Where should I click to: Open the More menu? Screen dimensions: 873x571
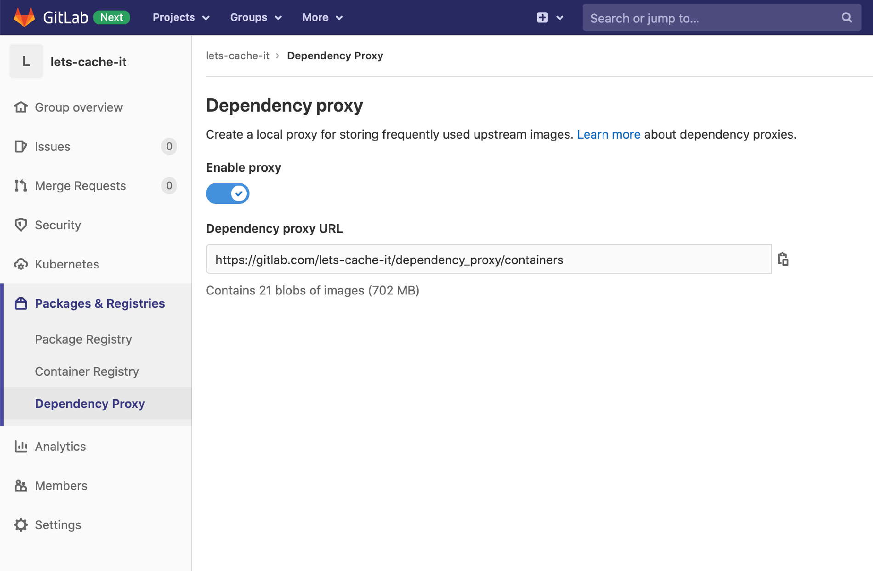point(322,17)
